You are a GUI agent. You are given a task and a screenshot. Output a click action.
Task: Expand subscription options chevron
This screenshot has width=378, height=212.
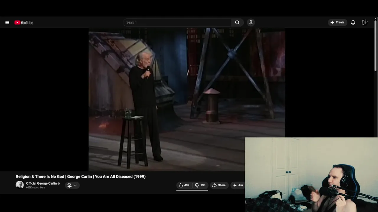(x=76, y=185)
